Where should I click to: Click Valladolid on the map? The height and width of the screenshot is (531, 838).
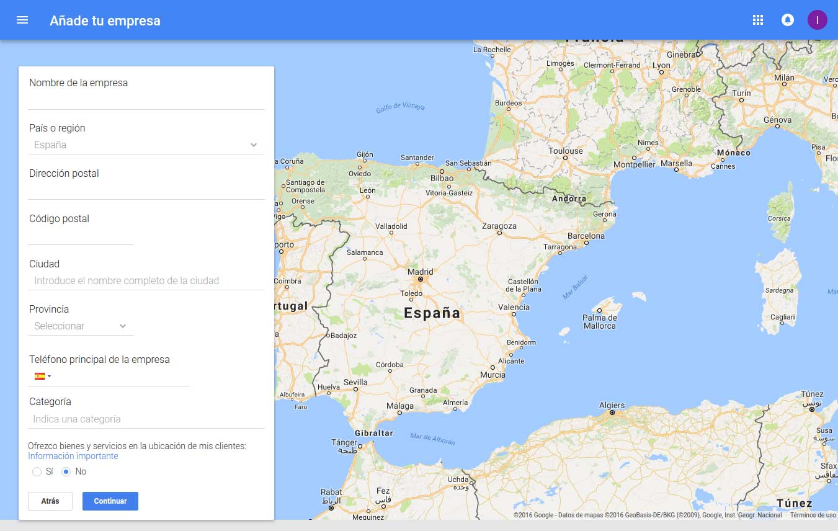[391, 226]
